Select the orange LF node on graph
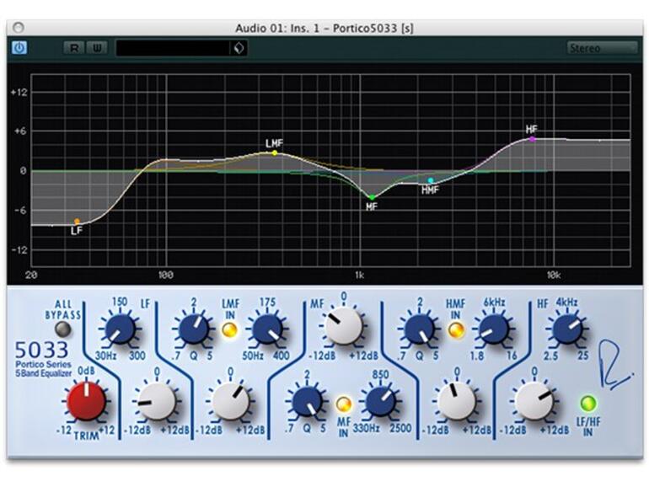Screen dimensions: 649x487 coord(77,222)
